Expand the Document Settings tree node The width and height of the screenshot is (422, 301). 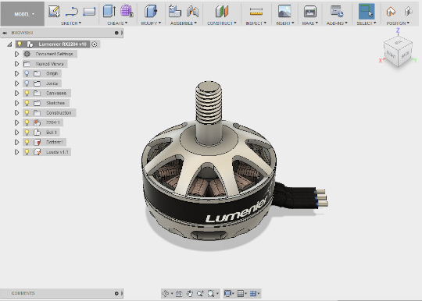coord(16,54)
